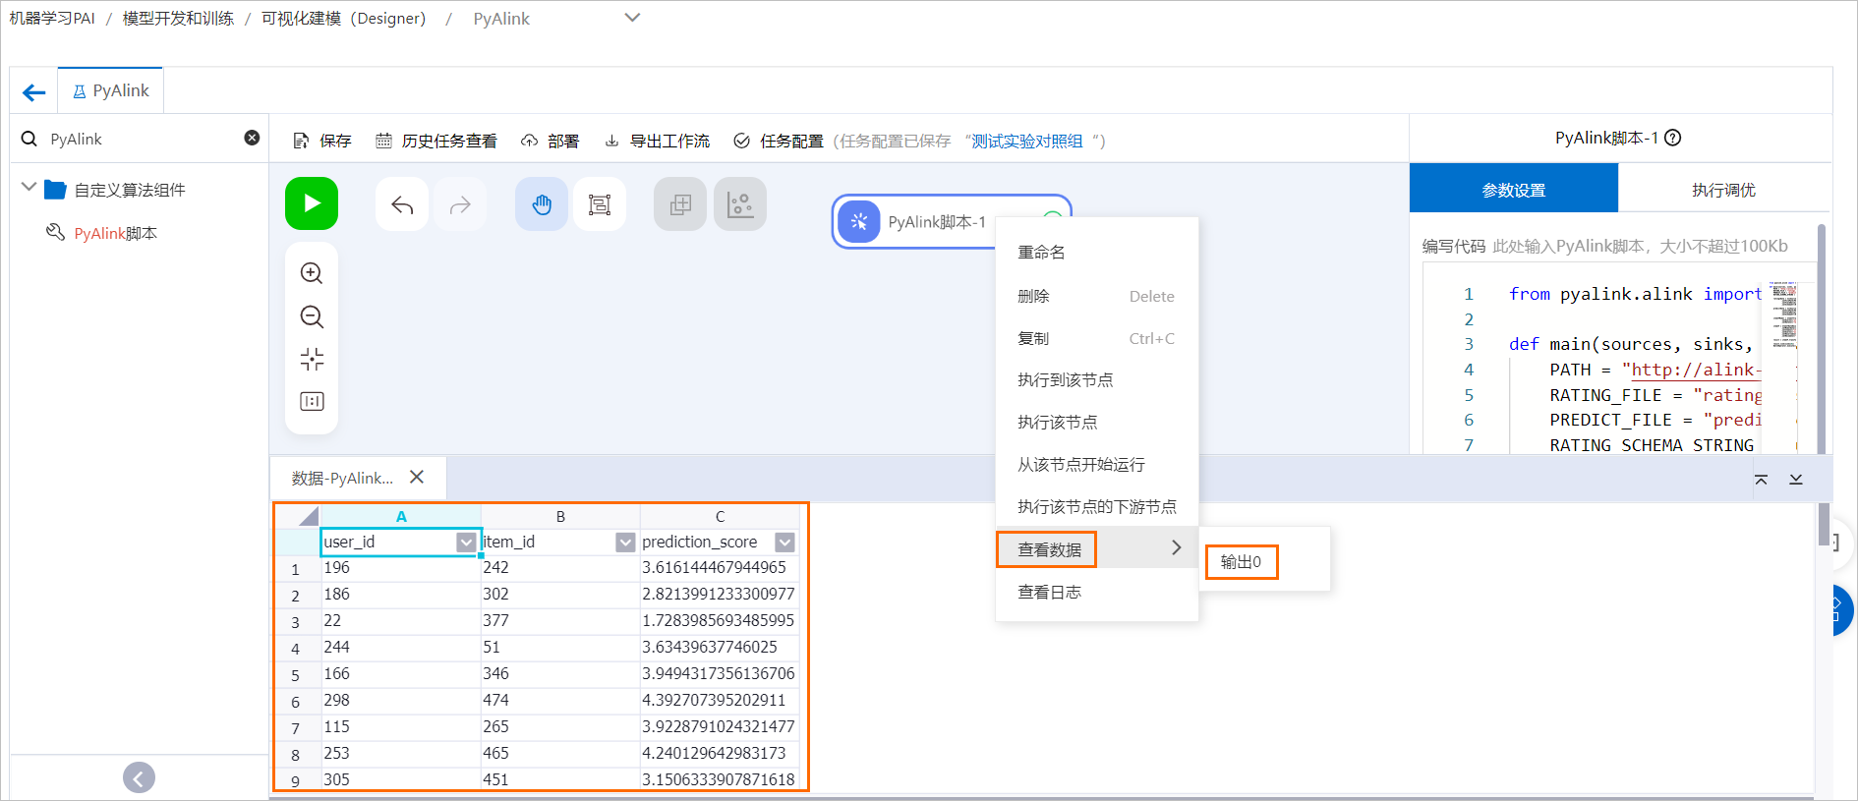Select 从该节点开始运行 menu entry
The image size is (1858, 801).
tap(1097, 464)
